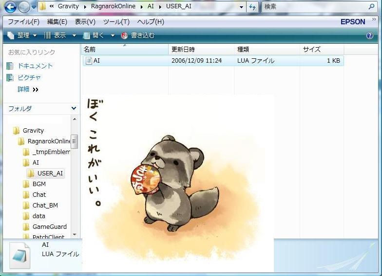
Task: Click the file preview icon in the details pane
Action: coord(20,256)
